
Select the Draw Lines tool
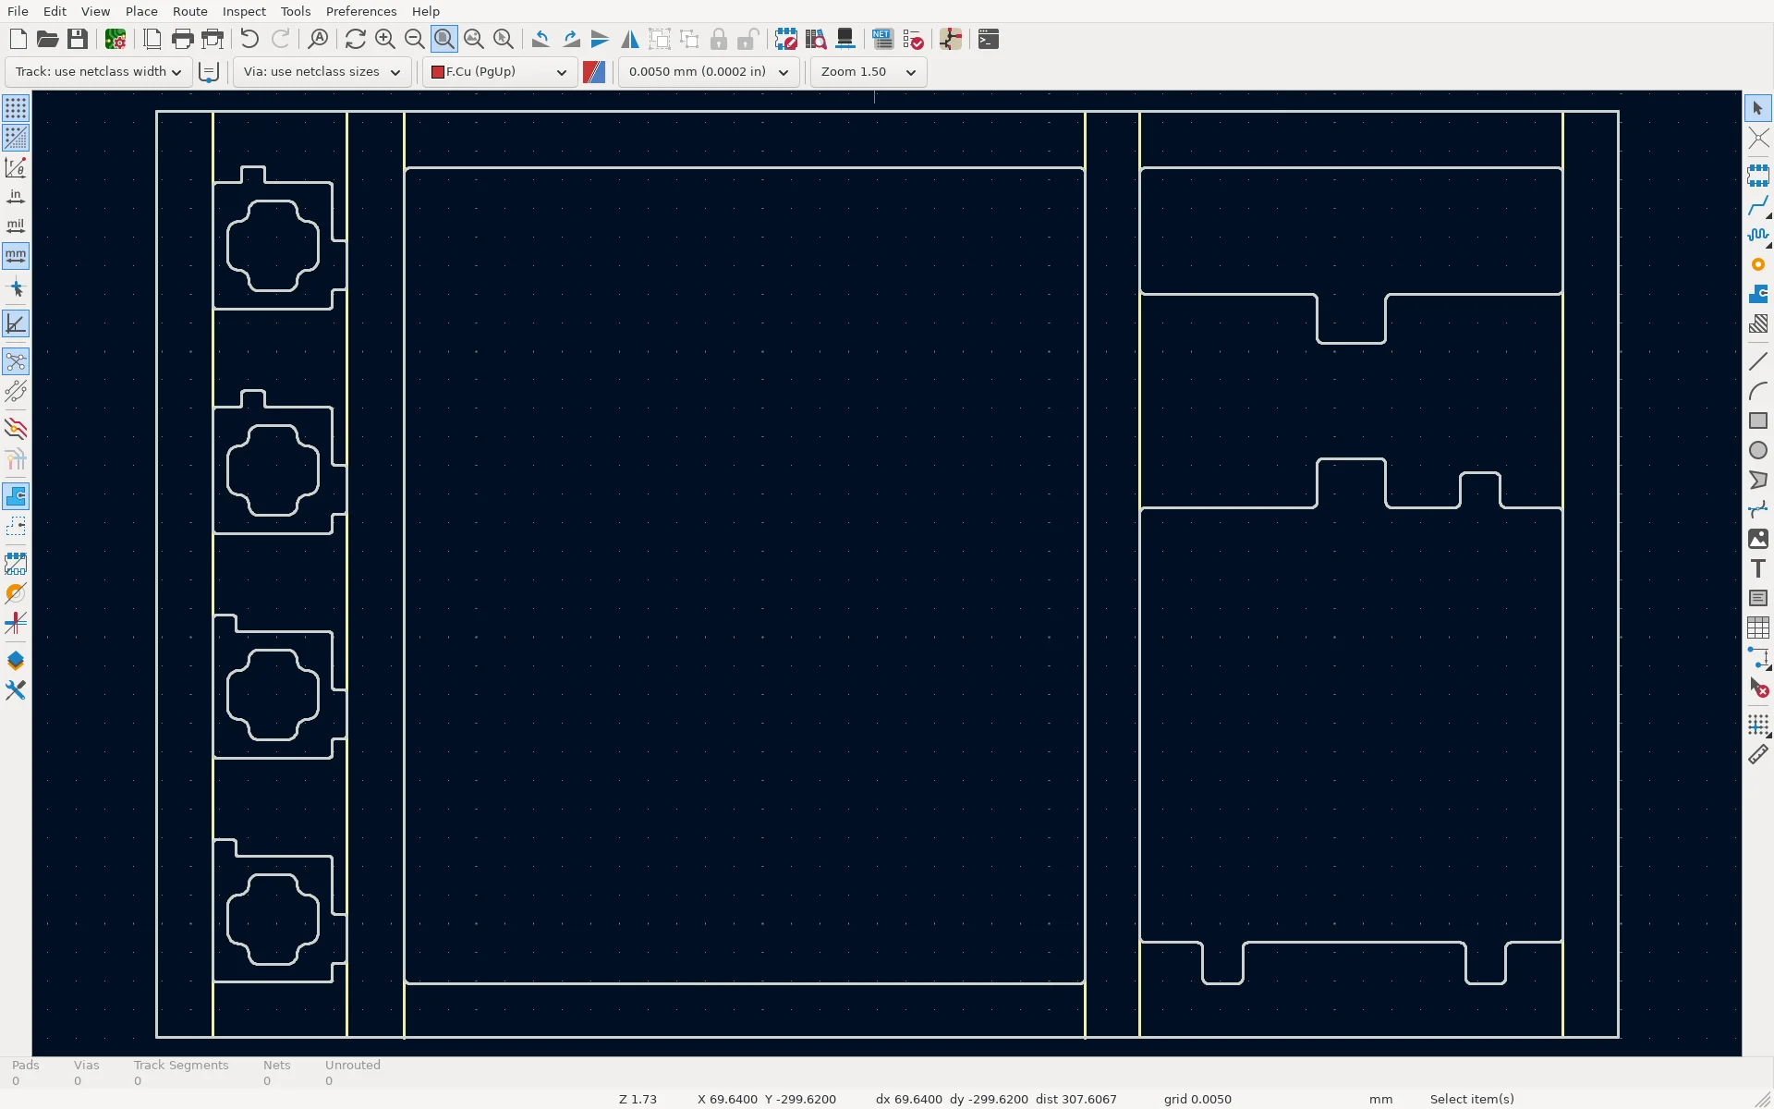(1758, 361)
